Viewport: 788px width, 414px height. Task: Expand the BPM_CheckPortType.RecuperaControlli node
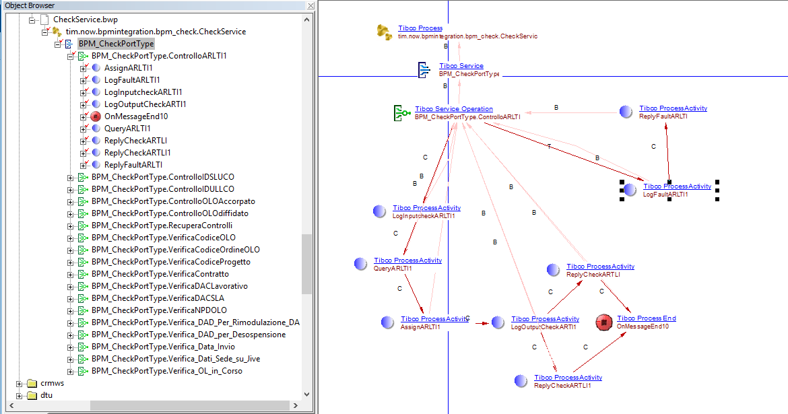(71, 226)
